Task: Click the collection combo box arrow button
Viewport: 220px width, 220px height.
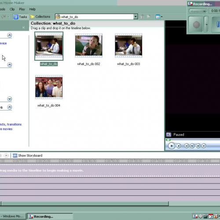Action: (x=136, y=17)
